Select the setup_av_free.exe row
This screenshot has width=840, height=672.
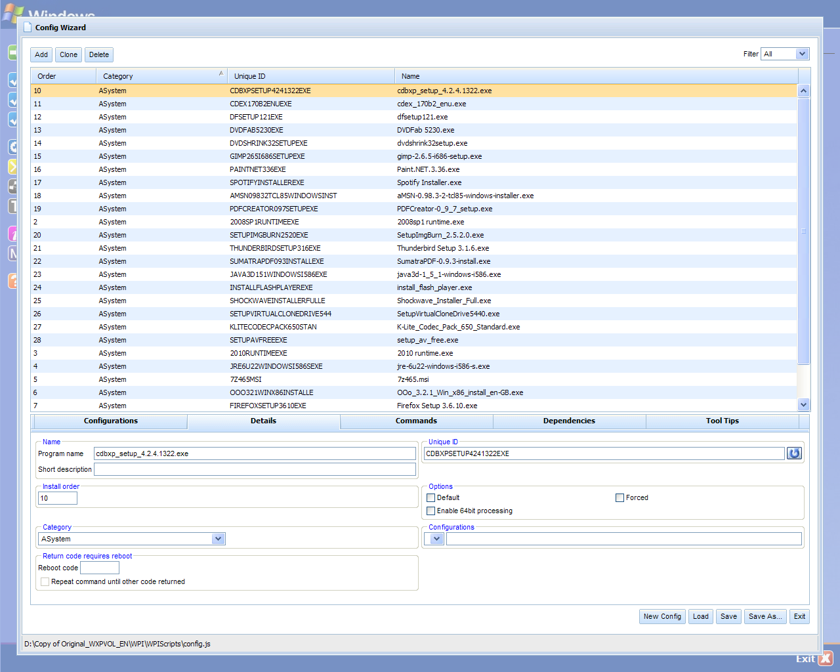click(x=414, y=340)
